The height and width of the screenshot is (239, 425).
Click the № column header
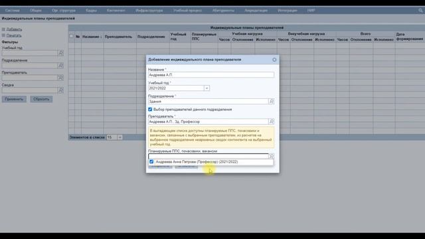click(x=78, y=37)
